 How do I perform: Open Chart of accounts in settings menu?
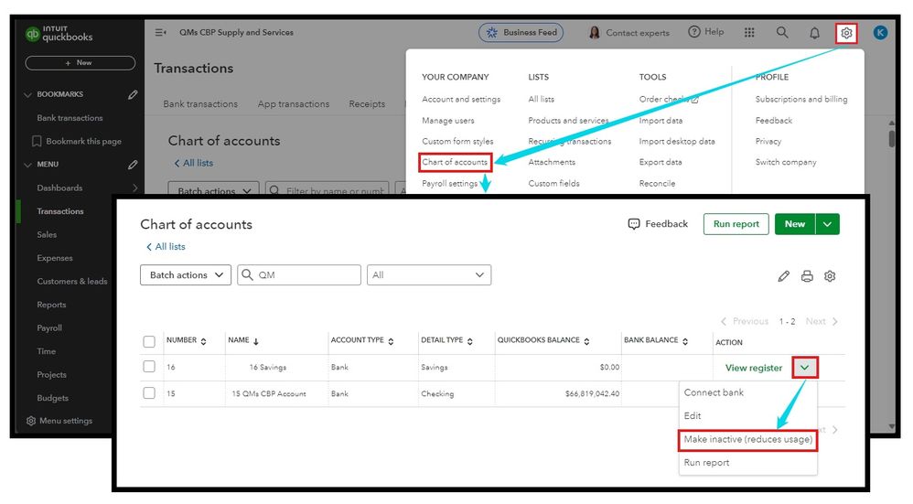pos(455,163)
